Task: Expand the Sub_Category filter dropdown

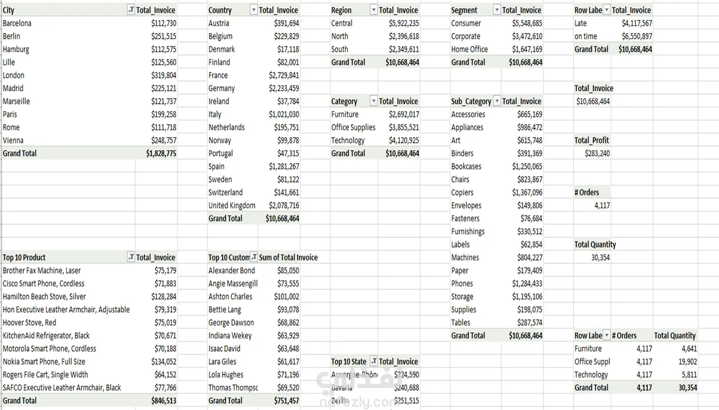Action: tap(497, 101)
